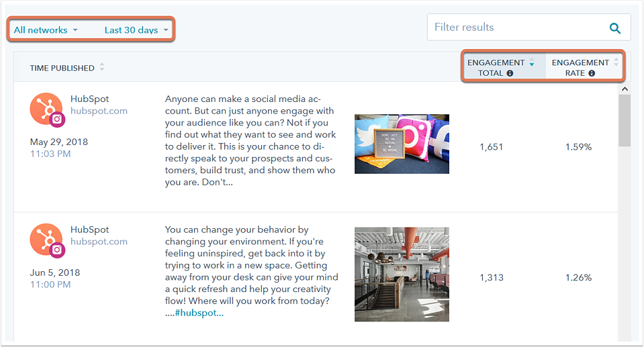This screenshot has height=347, width=644.
Task: Click HubSpot avatar on Jun 5 post
Action: click(x=47, y=240)
